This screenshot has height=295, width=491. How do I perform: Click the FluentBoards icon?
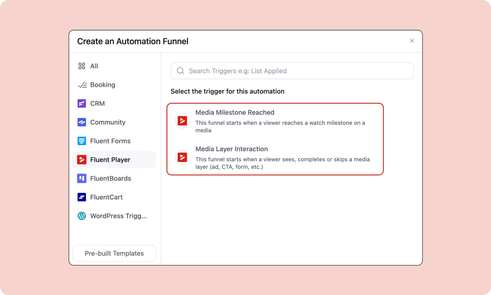pos(82,179)
